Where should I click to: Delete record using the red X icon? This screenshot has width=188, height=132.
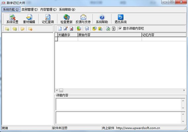(71, 29)
